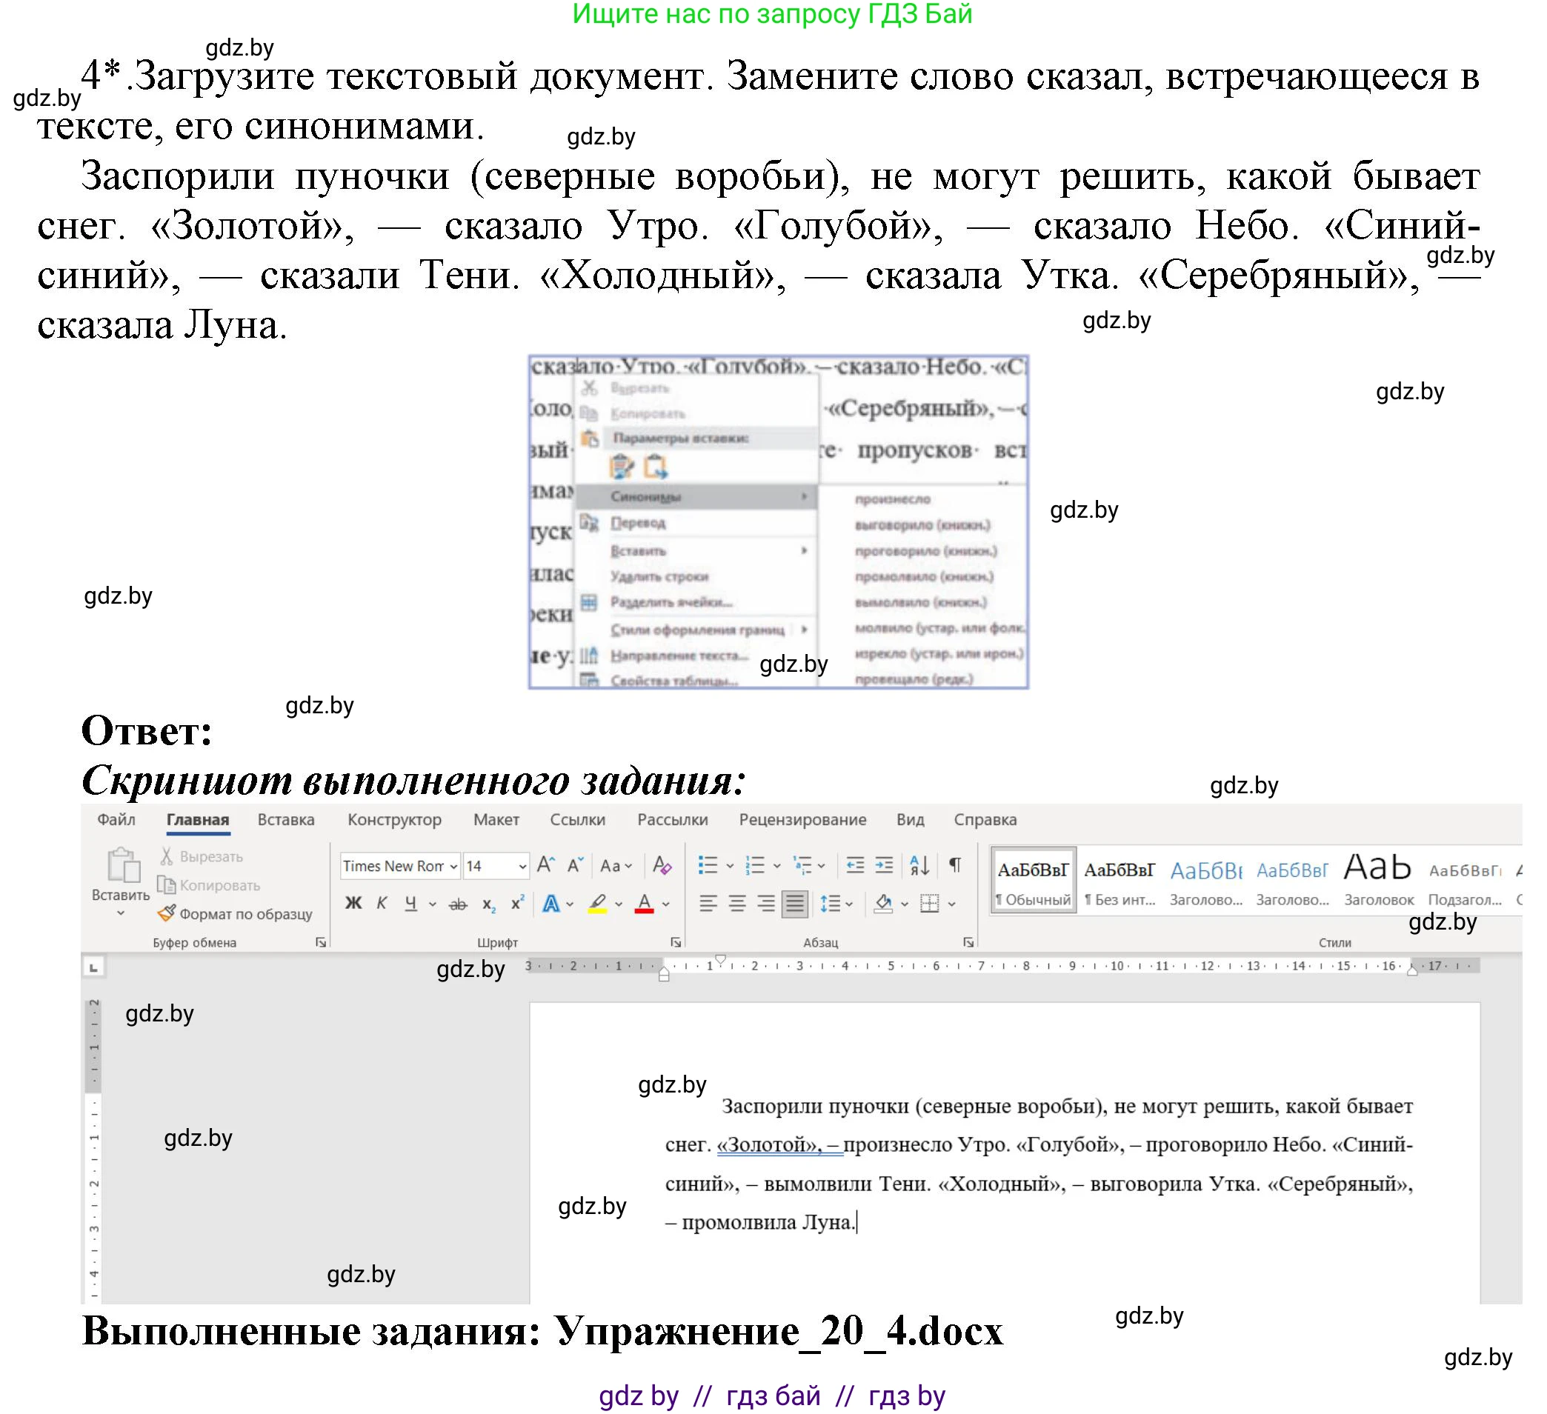The image size is (1547, 1414).
Task: Open the font size 14 dropdown
Action: click(522, 866)
